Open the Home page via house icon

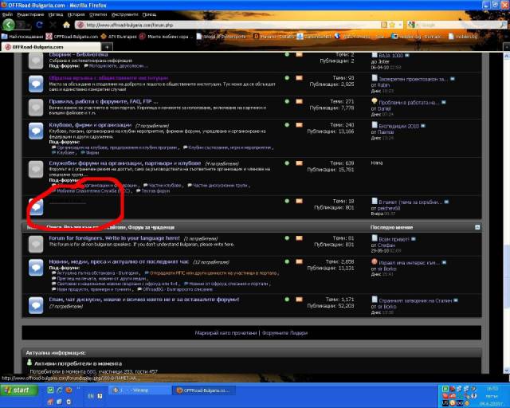[66, 25]
